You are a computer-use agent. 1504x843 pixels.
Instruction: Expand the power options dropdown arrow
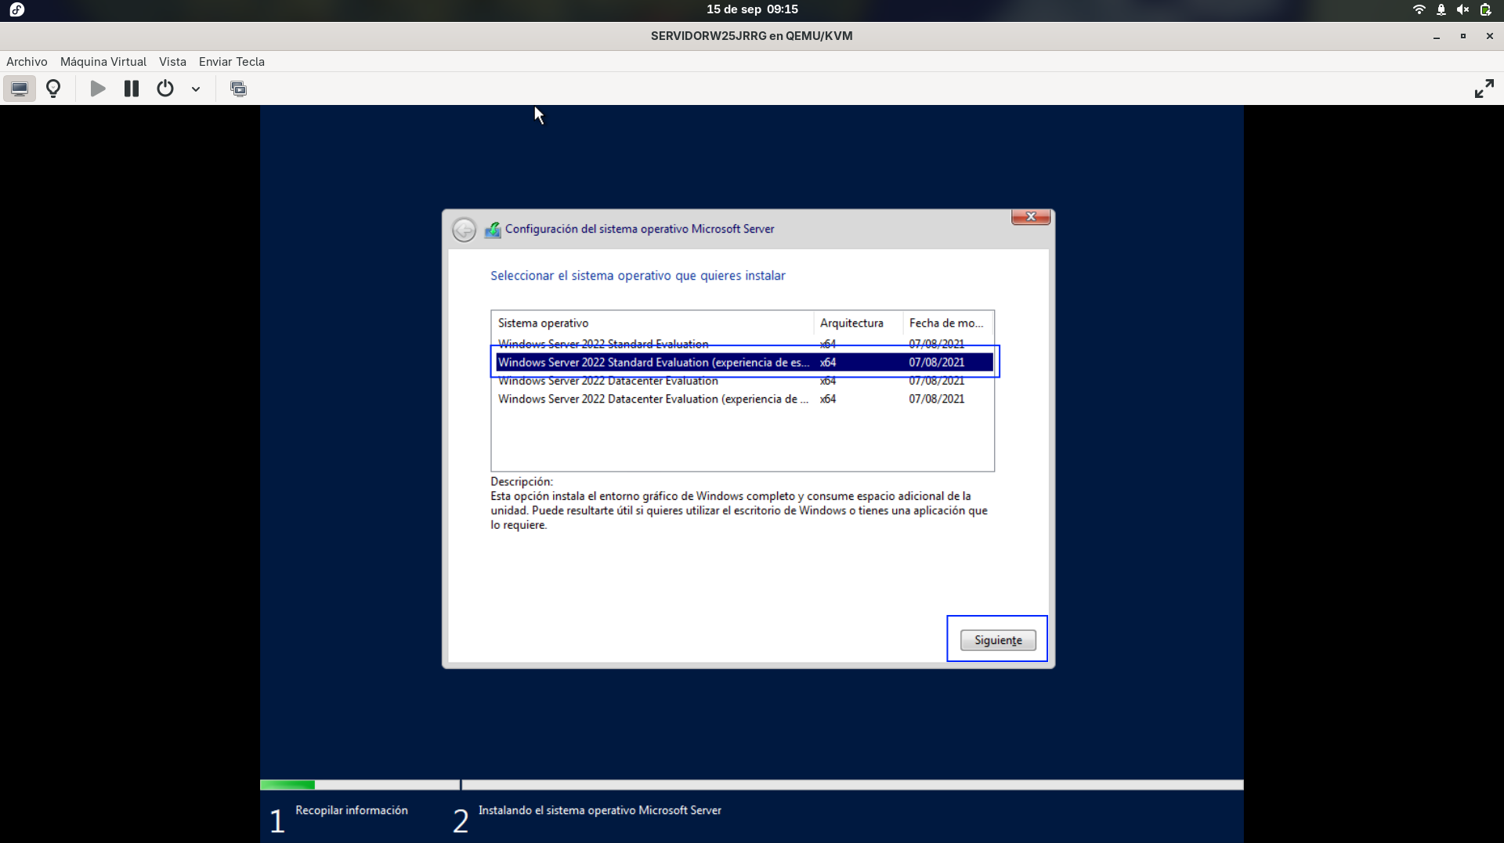click(196, 89)
